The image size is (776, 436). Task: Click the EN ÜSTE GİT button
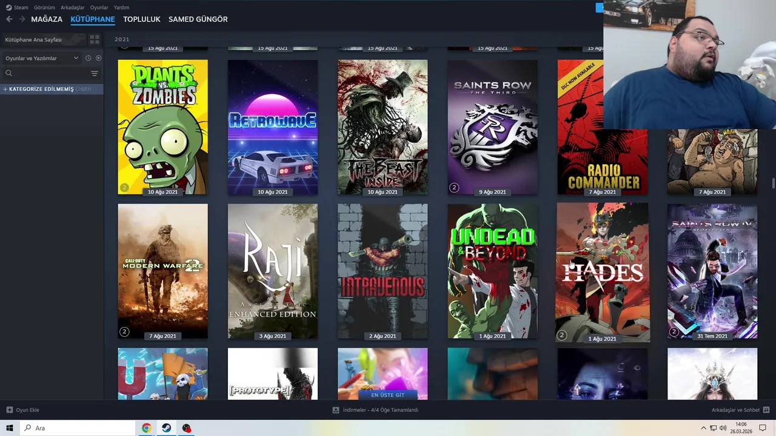tap(387, 395)
